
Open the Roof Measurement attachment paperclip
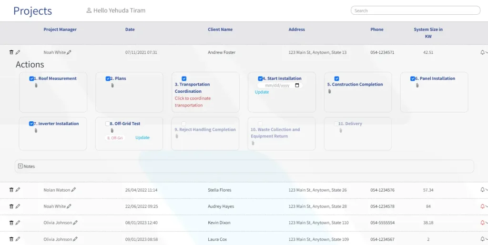[x=36, y=85]
